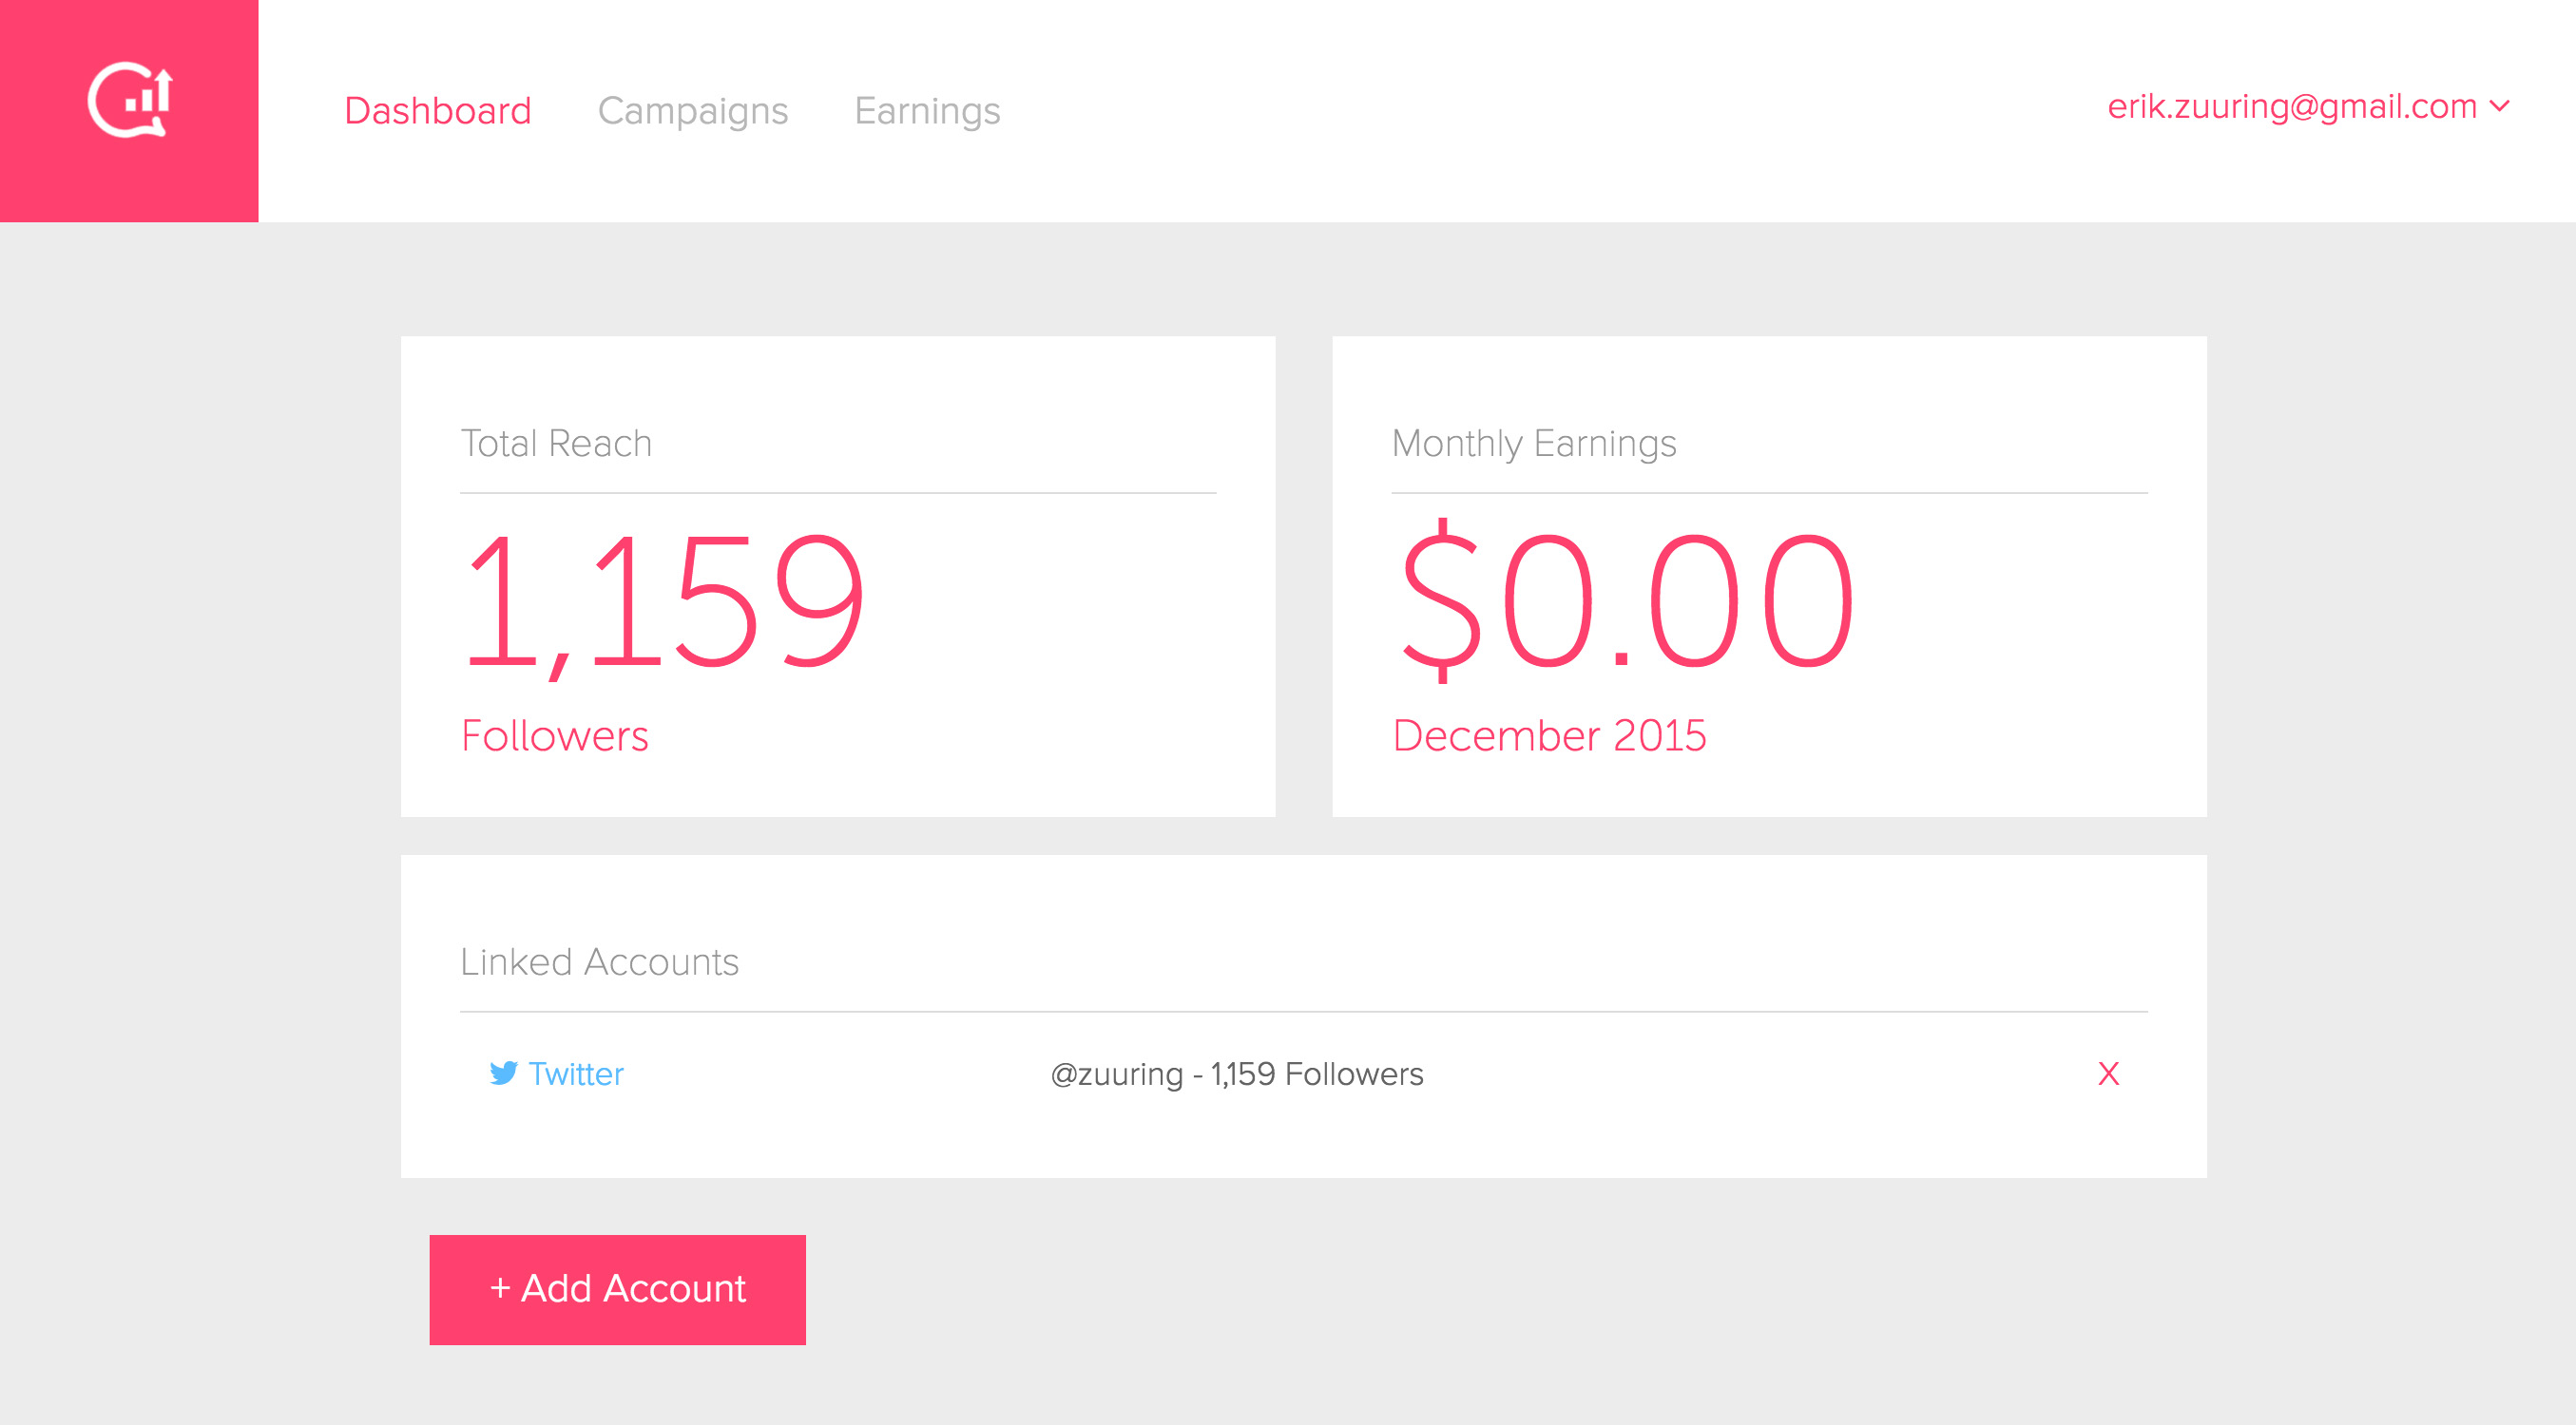Click the 1,159 total reach number
The width and height of the screenshot is (2576, 1425).
[664, 603]
